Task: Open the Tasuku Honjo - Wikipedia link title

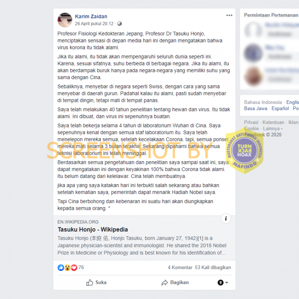Action: pyautogui.click(x=93, y=229)
